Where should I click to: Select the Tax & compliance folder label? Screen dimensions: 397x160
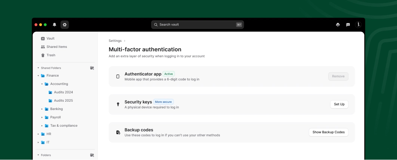click(x=64, y=126)
